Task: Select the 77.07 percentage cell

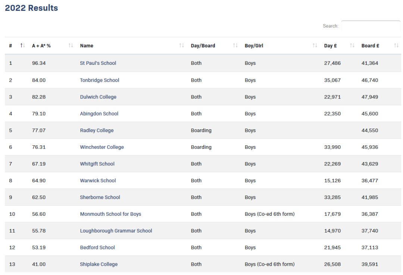Action: click(39, 130)
